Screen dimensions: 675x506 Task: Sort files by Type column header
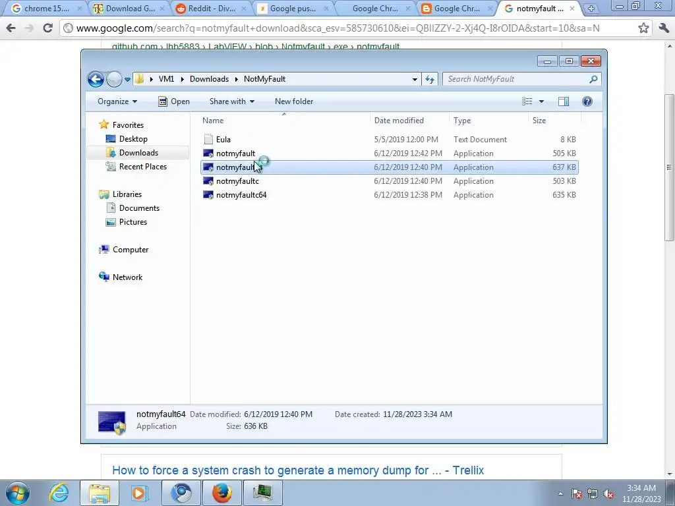tap(488, 121)
